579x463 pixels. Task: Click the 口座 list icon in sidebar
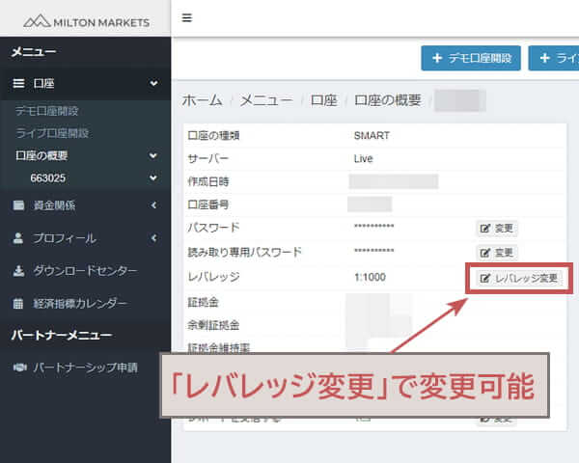point(19,83)
